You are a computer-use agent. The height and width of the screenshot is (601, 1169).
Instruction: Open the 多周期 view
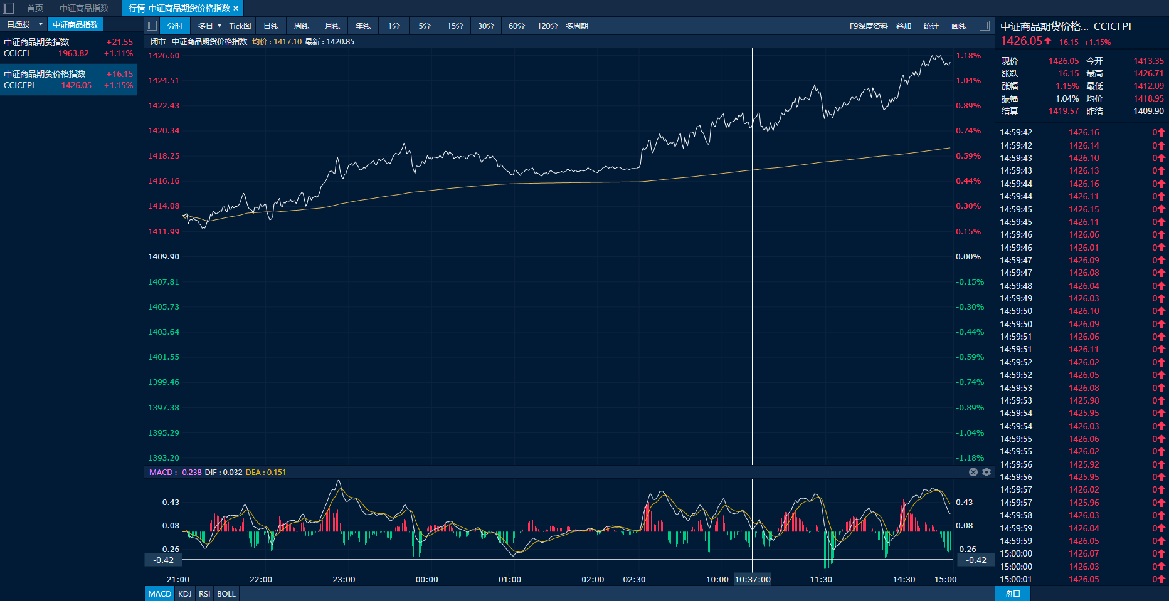click(577, 26)
